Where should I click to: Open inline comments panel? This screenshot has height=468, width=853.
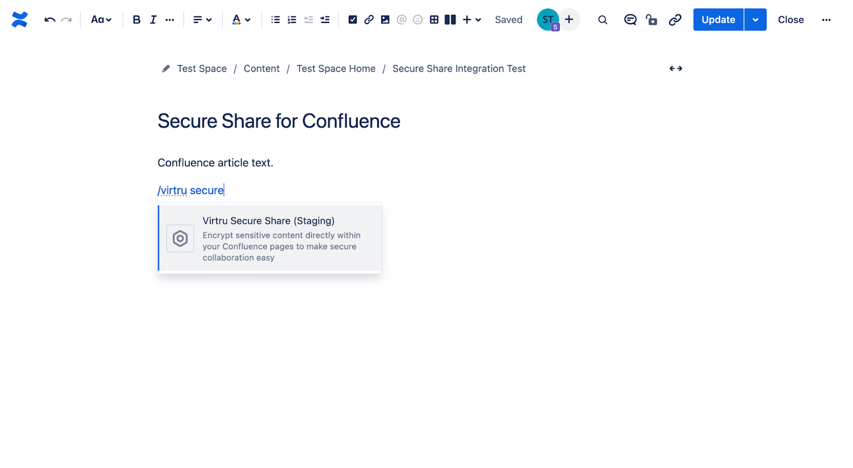tap(630, 20)
